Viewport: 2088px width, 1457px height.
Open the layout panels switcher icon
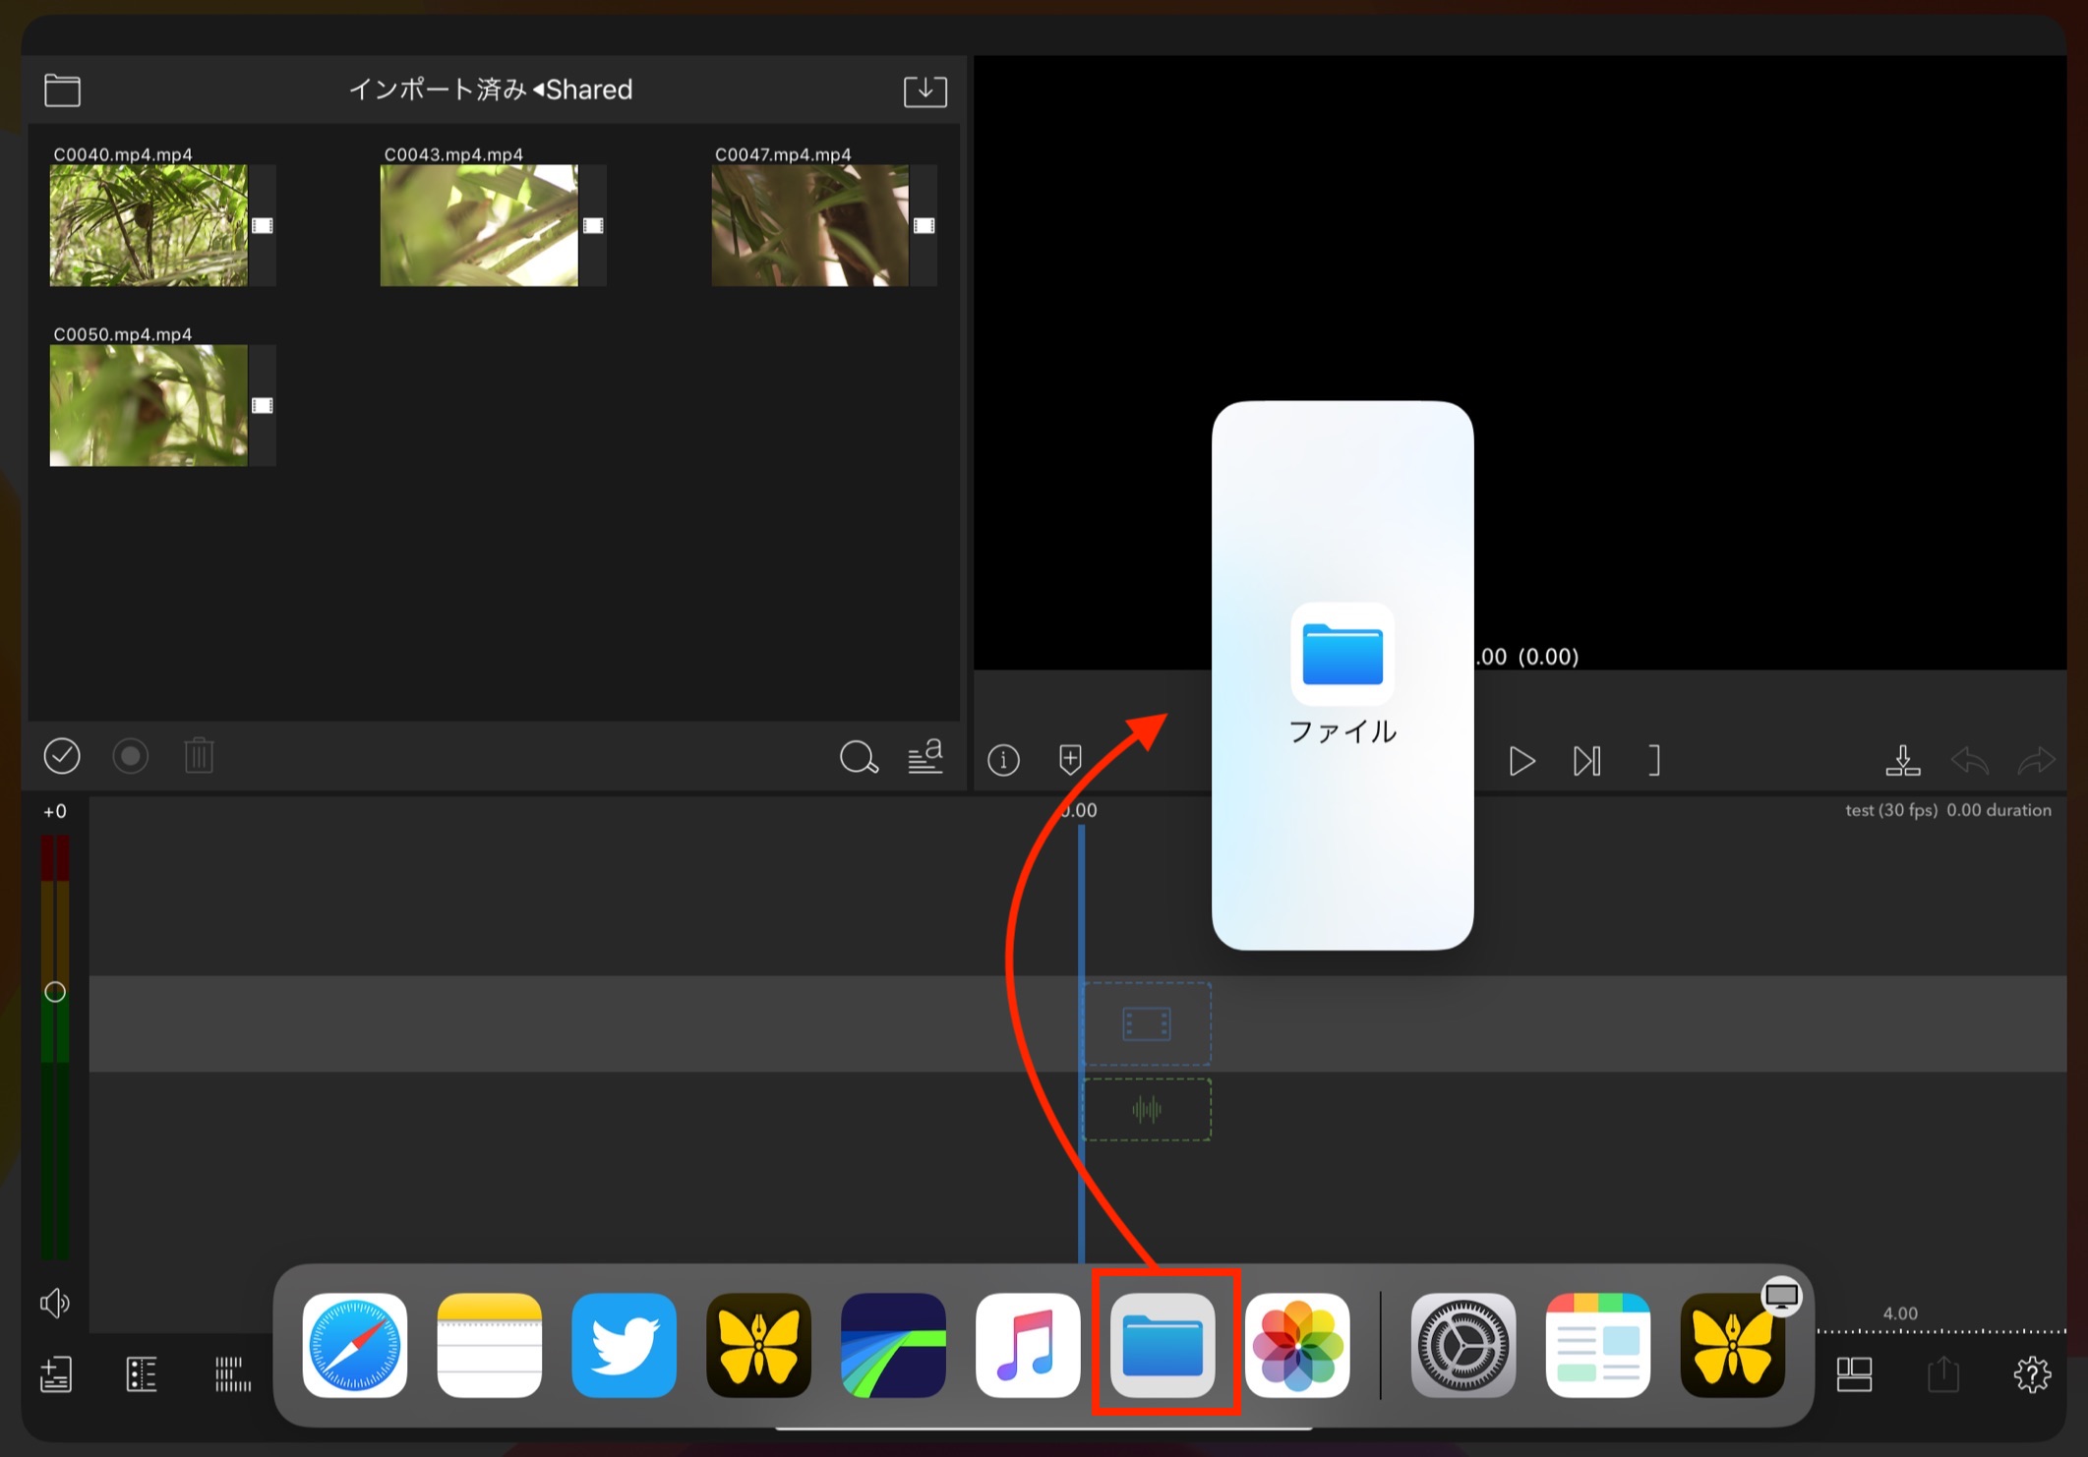pos(1854,1374)
